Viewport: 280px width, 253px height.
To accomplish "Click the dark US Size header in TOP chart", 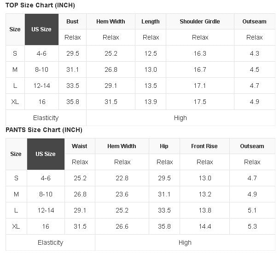I will (x=41, y=29).
